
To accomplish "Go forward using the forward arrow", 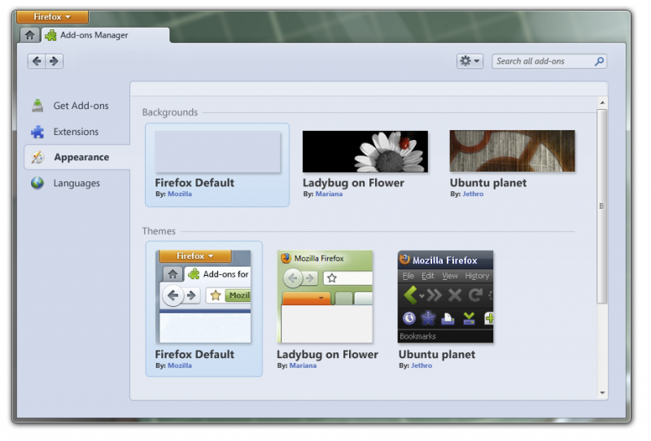I will (x=54, y=62).
